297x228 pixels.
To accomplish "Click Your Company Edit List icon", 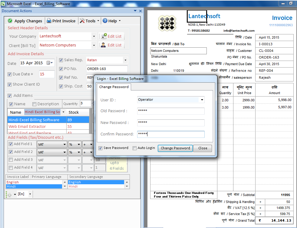I will [104, 36].
